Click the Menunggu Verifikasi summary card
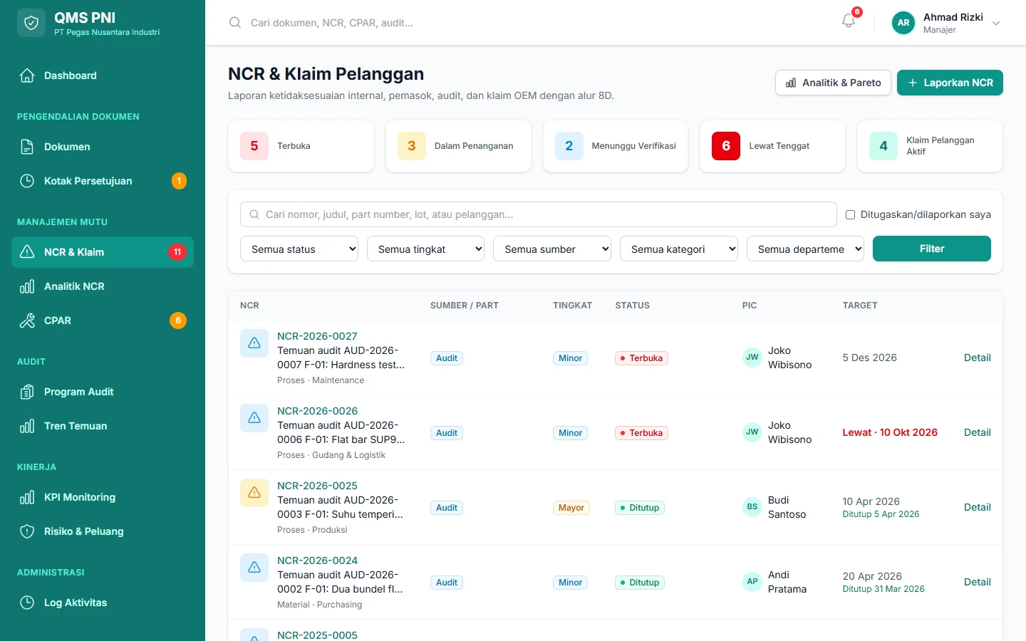 [616, 146]
